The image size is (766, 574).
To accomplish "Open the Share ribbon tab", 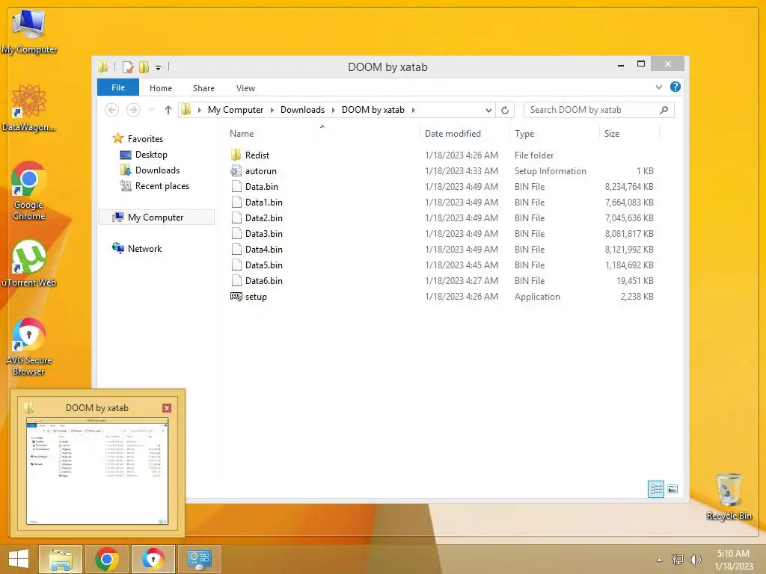I will point(203,88).
